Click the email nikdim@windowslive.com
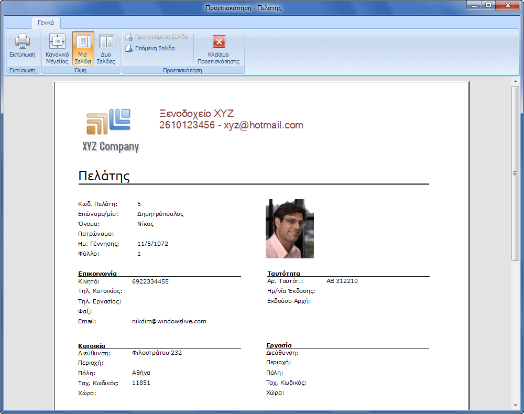 click(x=169, y=321)
